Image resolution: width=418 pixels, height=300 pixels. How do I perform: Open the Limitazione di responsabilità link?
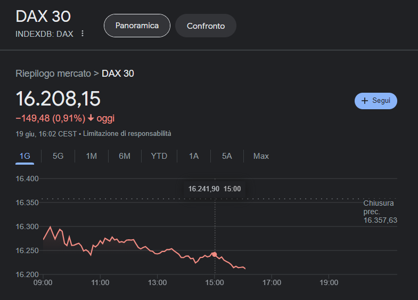pyautogui.click(x=127, y=134)
